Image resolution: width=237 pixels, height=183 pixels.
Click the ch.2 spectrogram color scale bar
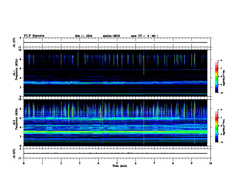217,126
